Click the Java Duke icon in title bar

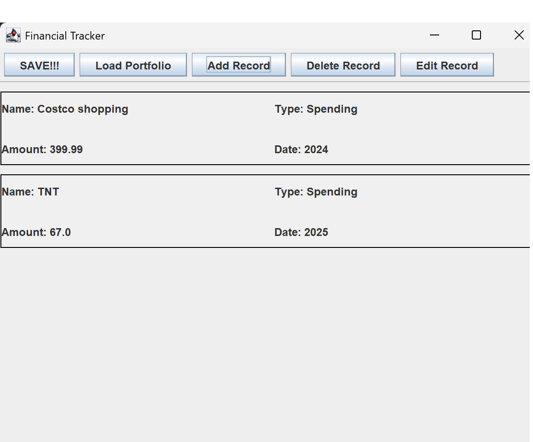(13, 35)
